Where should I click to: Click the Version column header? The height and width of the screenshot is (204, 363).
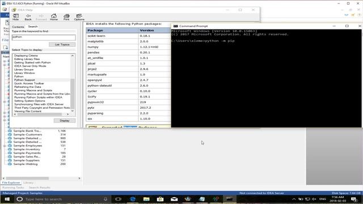[155, 30]
